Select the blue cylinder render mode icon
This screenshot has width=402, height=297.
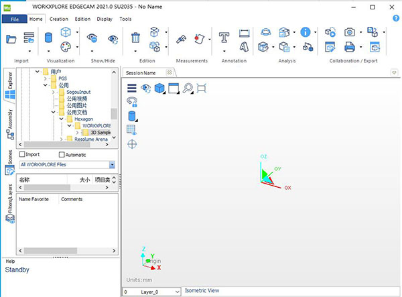pyautogui.click(x=48, y=38)
